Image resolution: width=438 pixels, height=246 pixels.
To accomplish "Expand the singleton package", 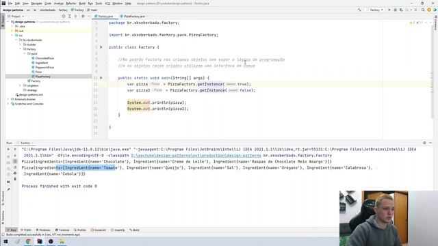I will 20,85.
